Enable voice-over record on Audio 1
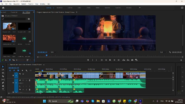This screenshot has width=185, height=104. click(x=30, y=80)
